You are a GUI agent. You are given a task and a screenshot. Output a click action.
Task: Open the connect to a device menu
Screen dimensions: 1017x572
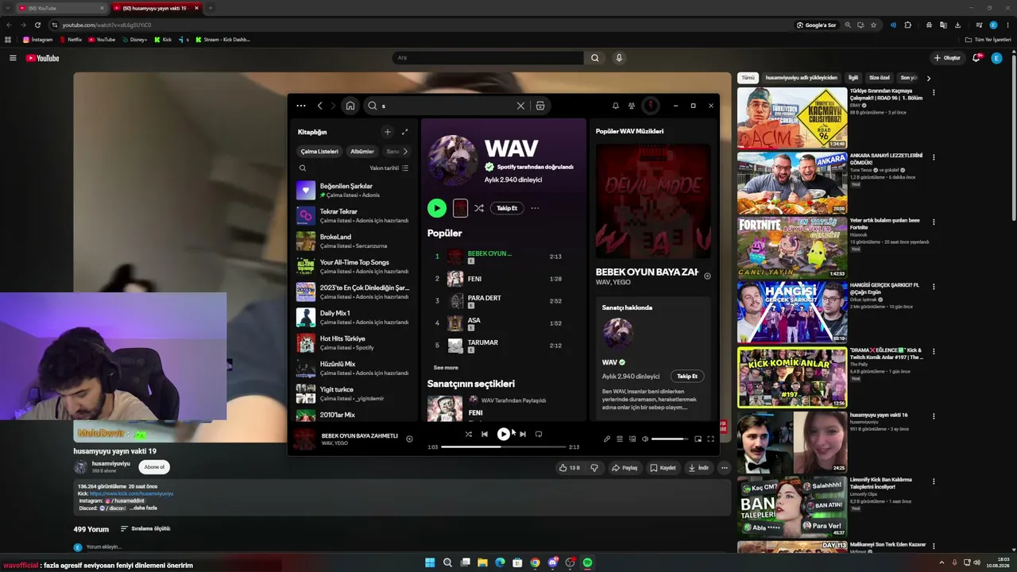coord(632,439)
